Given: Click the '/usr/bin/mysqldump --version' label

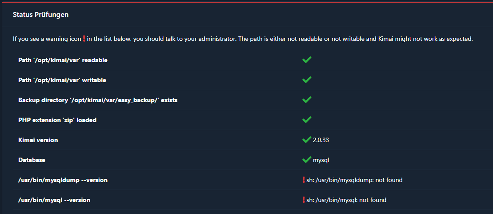Looking at the screenshot, I should (63, 180).
